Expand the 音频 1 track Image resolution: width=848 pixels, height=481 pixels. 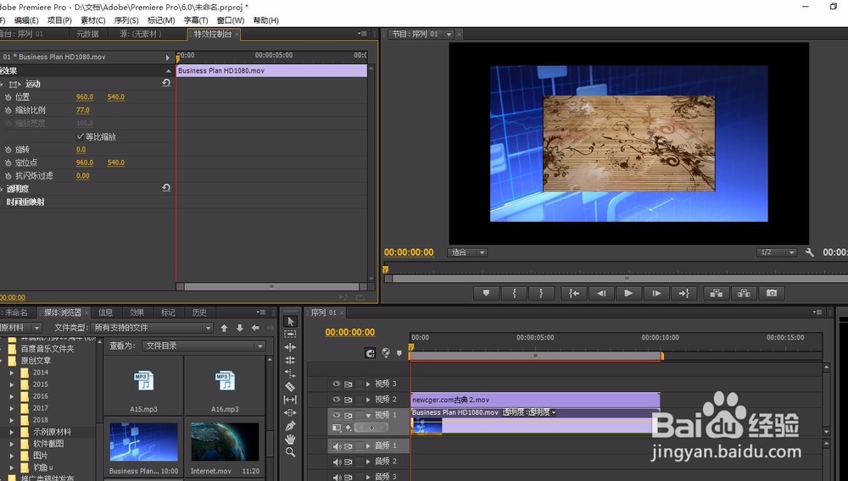[368, 446]
